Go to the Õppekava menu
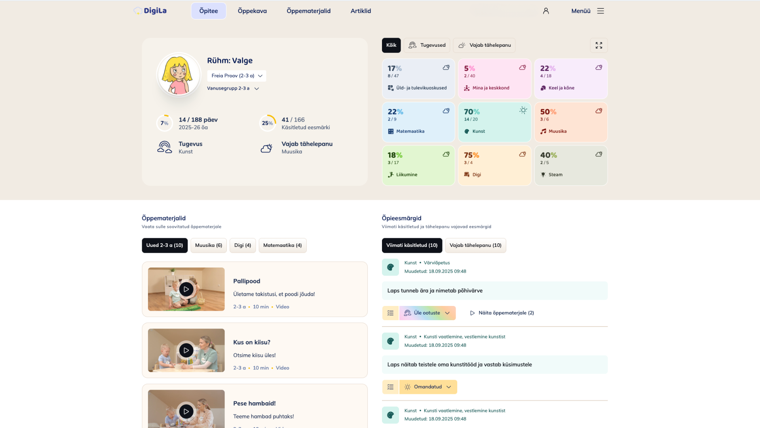This screenshot has width=760, height=428. pos(252,11)
